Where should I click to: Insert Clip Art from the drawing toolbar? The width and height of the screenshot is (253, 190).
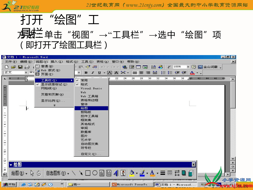[x=123, y=173]
